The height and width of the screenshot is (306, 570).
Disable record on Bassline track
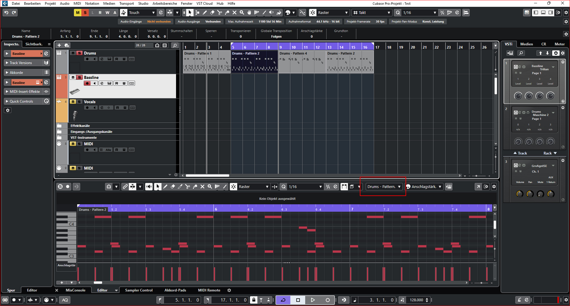pos(87,83)
